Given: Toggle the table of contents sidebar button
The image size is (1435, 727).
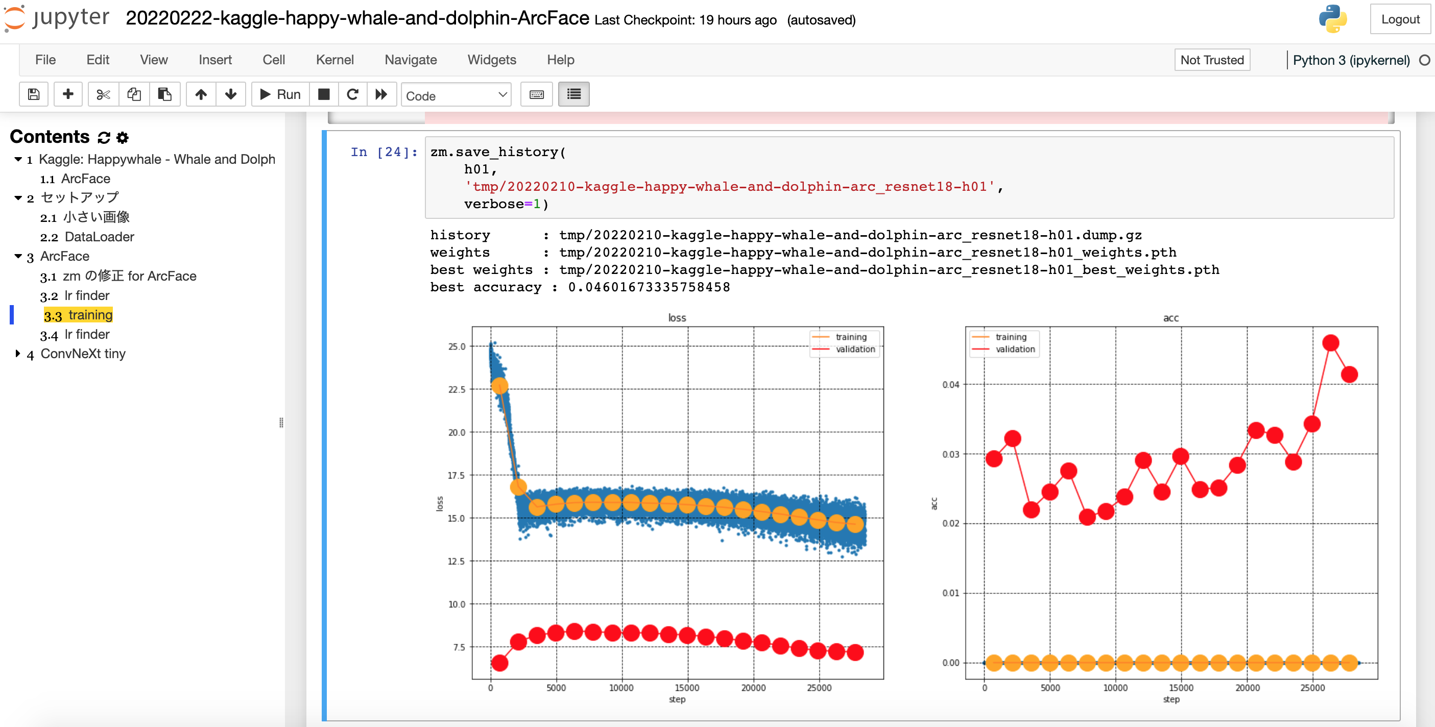Looking at the screenshot, I should coord(574,94).
